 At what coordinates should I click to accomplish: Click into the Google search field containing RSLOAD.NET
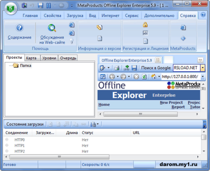click(x=186, y=68)
